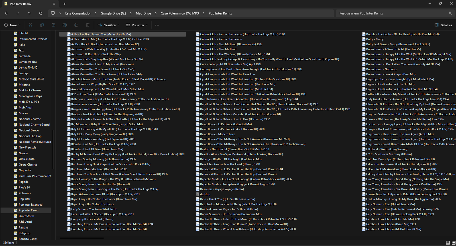Image resolution: width=456 pixels, height=246 pixels.
Task: Select the Pop Inter Remix tab
Action: (28, 4)
